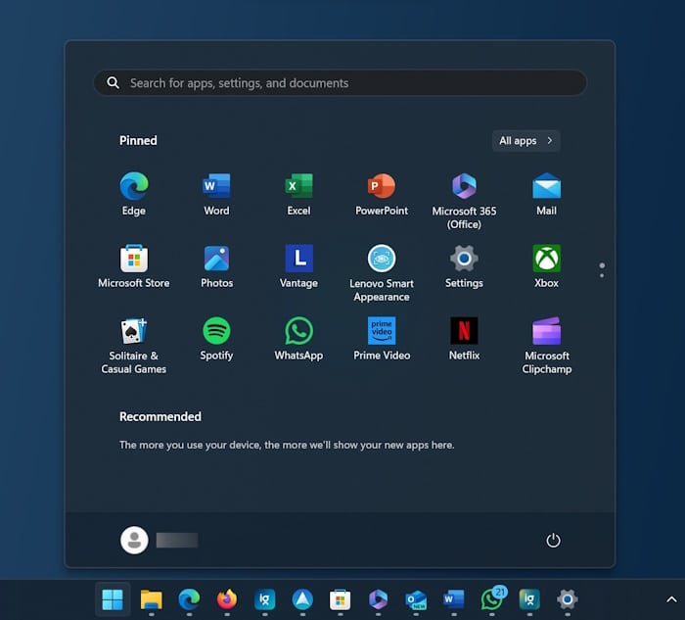Launch the Xbox app
This screenshot has height=620, width=685.
pos(546,266)
